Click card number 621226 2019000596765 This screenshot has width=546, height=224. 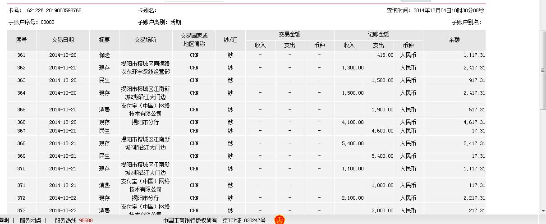click(54, 10)
